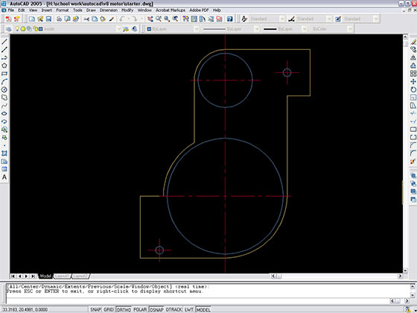Viewport: 417px width, 313px height.
Task: Switch to the Layout1 tab
Action: (x=62, y=276)
